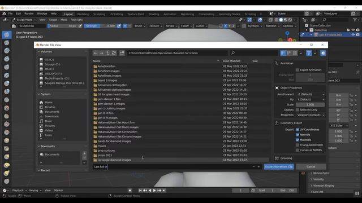Open the Downloads system folder
Viewport: 362px width, 203px height.
point(51,117)
